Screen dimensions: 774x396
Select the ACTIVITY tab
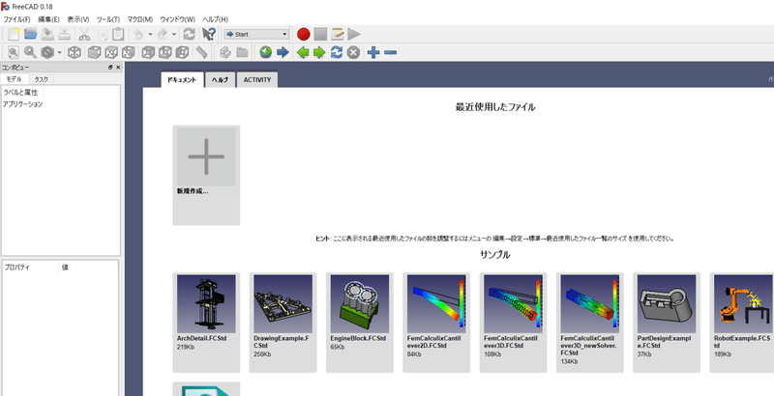pyautogui.click(x=257, y=80)
